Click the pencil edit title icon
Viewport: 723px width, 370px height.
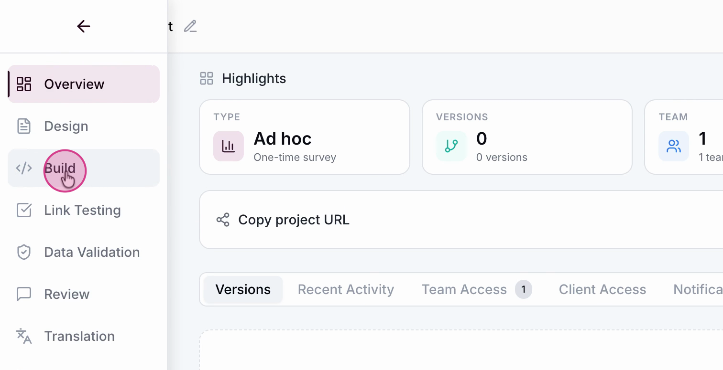(190, 26)
